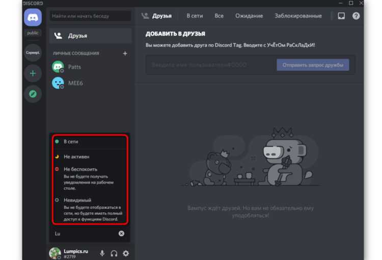This screenshot has width=382, height=260.
Task: Switch to the В сети tab
Action: (195, 16)
